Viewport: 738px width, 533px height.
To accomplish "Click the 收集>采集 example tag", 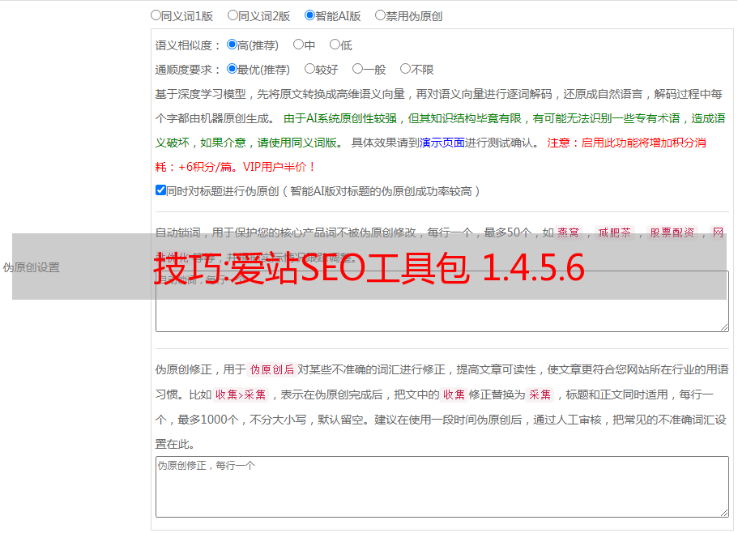I will pyautogui.click(x=241, y=394).
